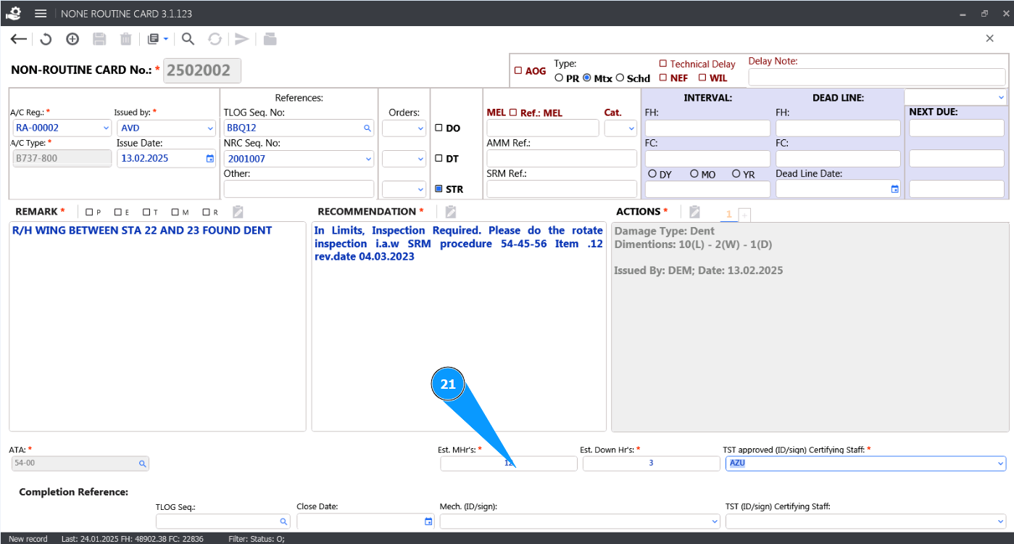Viewport: 1014px width, 544px height.
Task: Open the Issued by dropdown
Action: tap(210, 128)
